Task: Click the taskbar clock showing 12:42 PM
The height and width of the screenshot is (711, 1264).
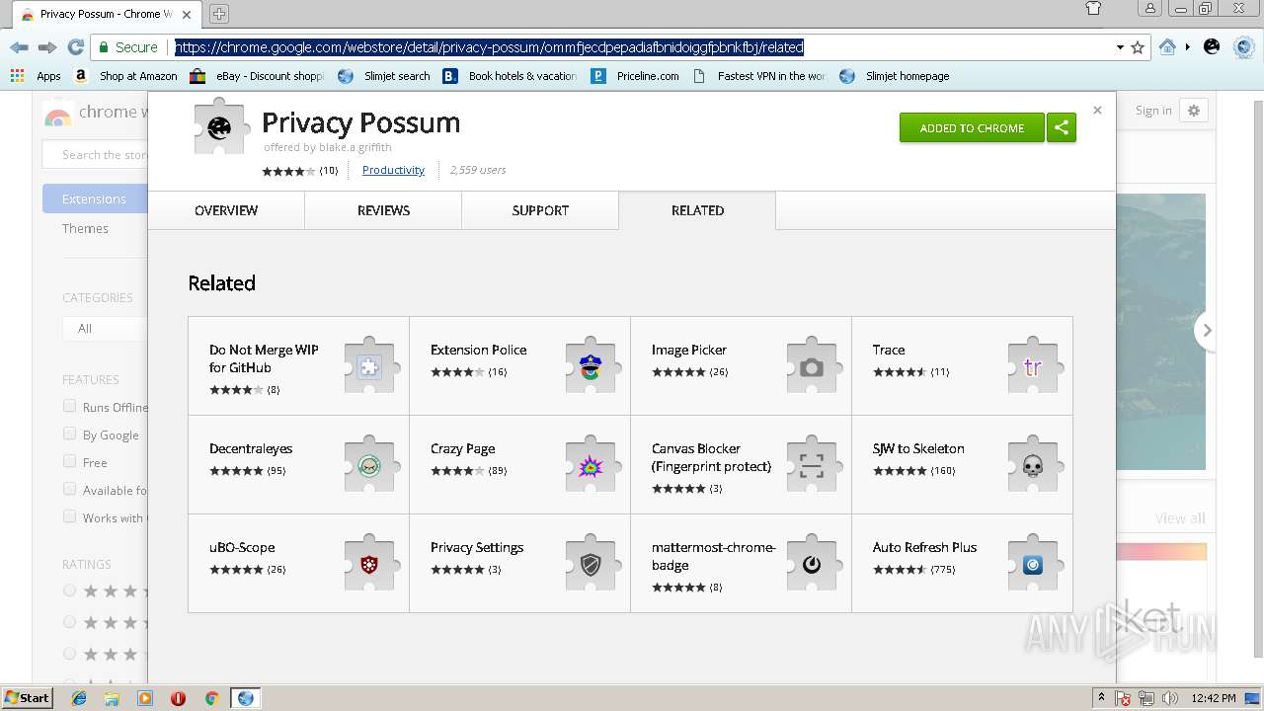Action: [x=1214, y=698]
